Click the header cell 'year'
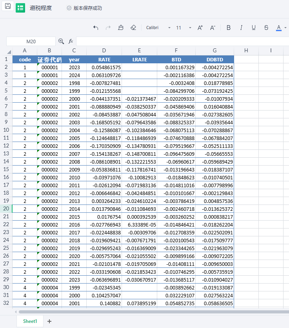Viewport: 289px width, 328px height. pyautogui.click(x=74, y=60)
